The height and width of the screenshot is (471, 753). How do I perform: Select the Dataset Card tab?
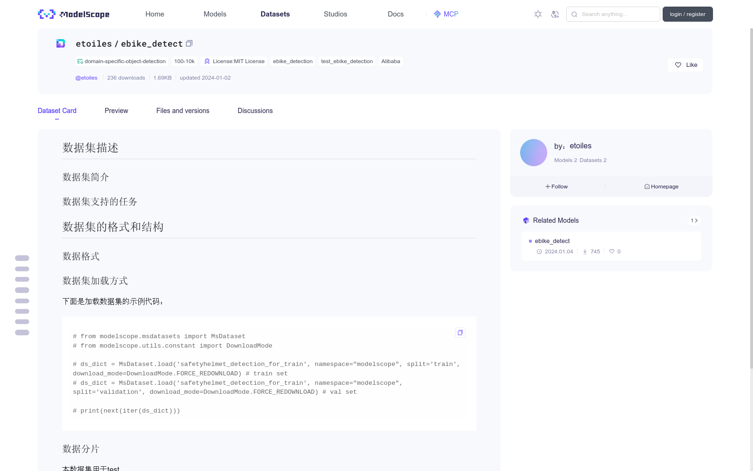point(57,111)
